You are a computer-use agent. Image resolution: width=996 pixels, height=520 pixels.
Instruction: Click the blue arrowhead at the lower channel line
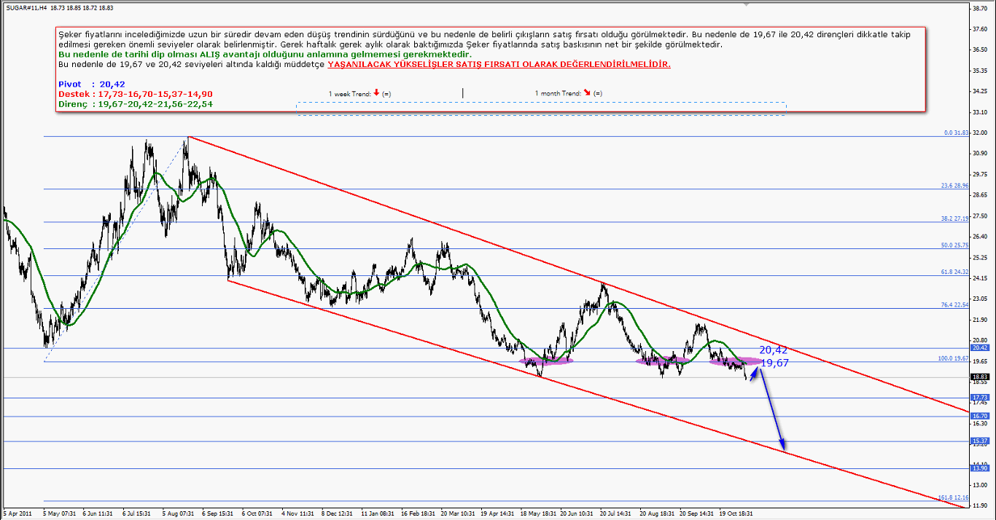click(x=782, y=446)
